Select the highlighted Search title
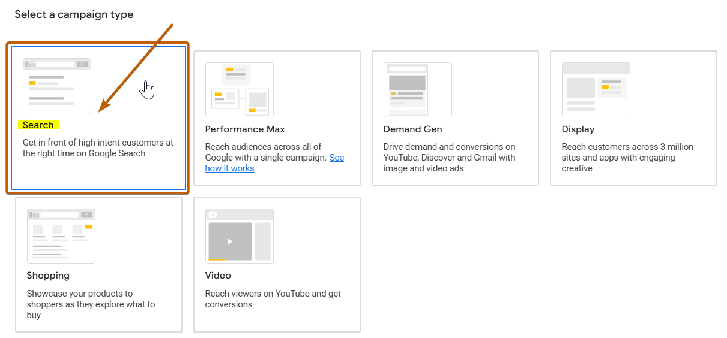 click(38, 125)
